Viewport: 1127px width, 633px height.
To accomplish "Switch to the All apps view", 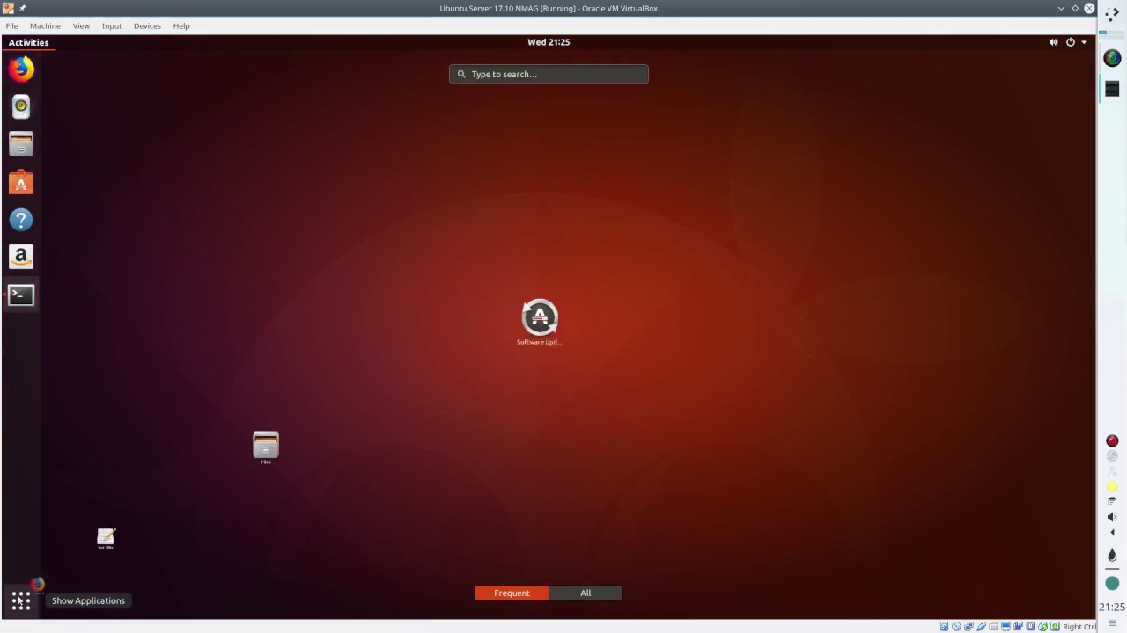I will coord(586,593).
